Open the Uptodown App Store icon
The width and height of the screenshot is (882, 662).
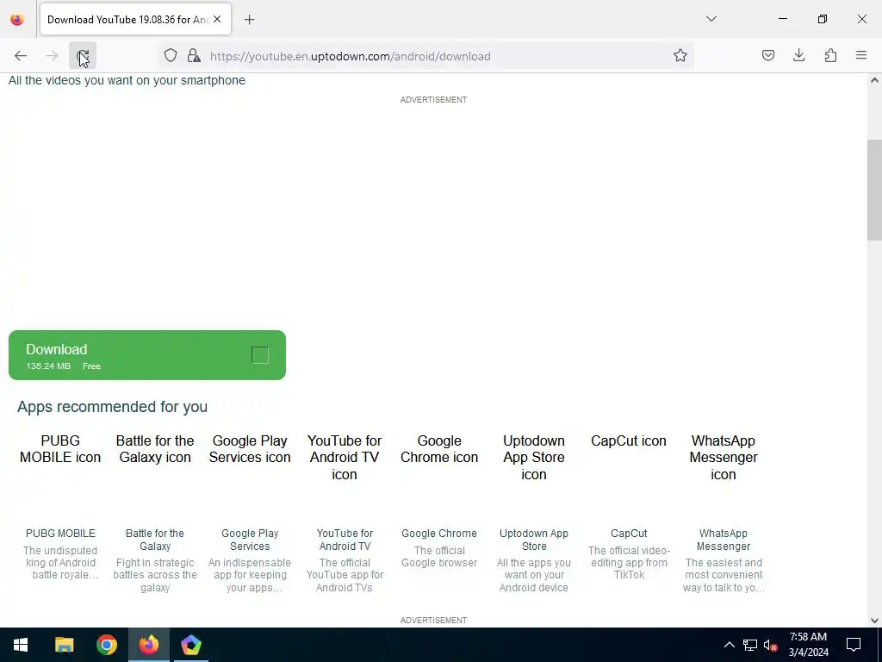[534, 457]
